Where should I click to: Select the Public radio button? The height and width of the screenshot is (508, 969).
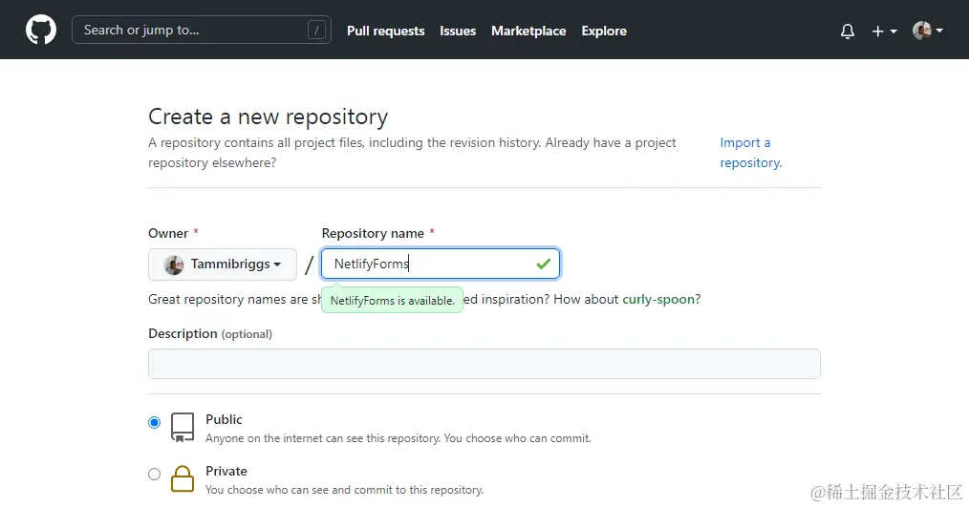(155, 422)
